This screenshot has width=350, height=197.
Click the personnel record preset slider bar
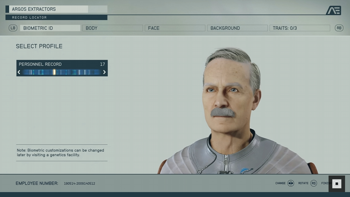point(62,72)
